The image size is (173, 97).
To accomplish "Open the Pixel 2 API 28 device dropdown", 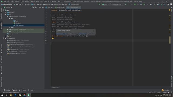I will [117, 4].
